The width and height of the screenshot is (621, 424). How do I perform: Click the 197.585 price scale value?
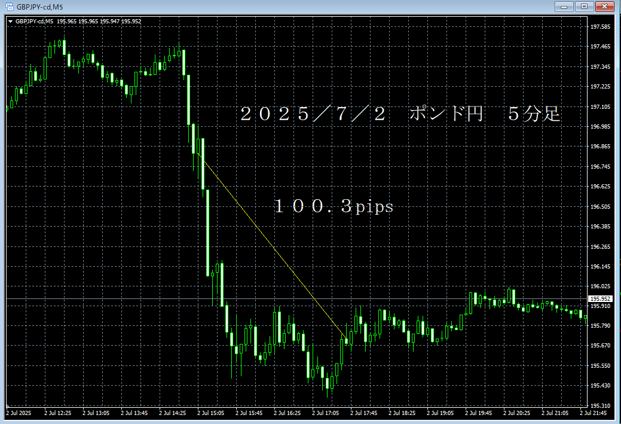click(x=601, y=26)
